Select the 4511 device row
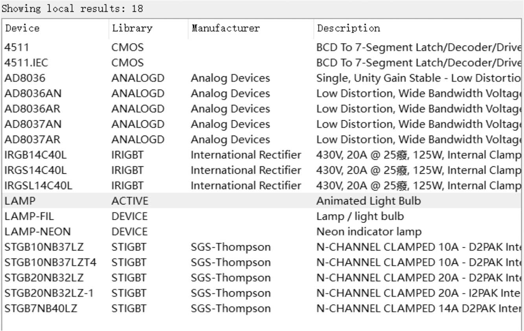 point(17,48)
